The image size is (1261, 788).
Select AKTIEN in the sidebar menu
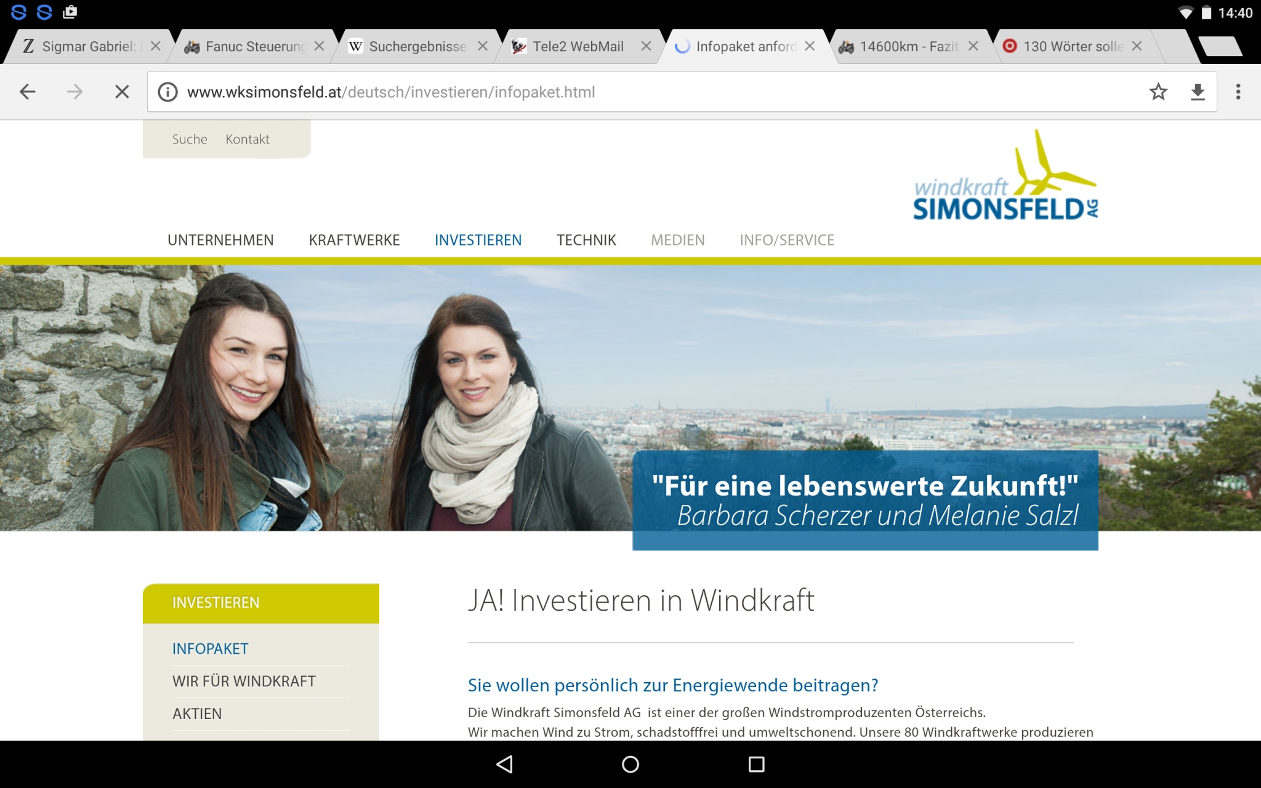pyautogui.click(x=197, y=714)
